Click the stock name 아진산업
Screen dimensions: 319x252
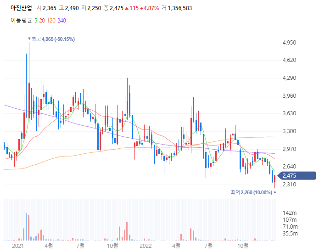(22, 8)
